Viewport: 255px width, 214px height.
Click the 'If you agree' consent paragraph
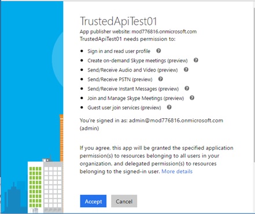pos(157,160)
